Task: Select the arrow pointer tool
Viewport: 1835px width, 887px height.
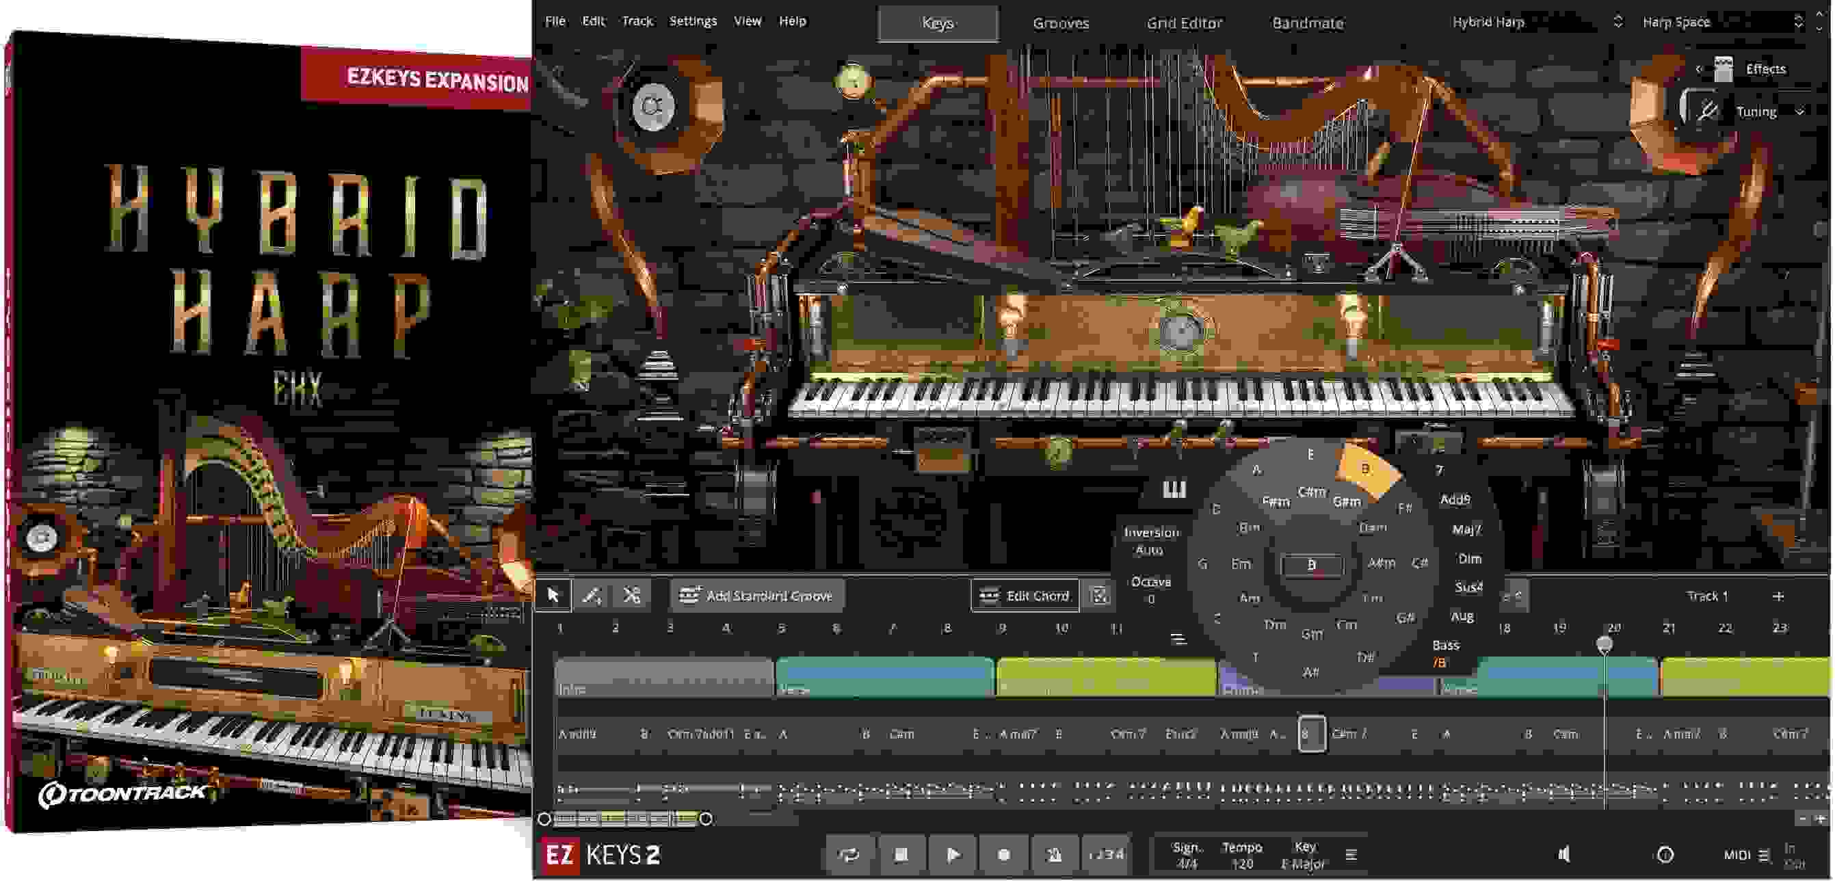Action: click(553, 596)
